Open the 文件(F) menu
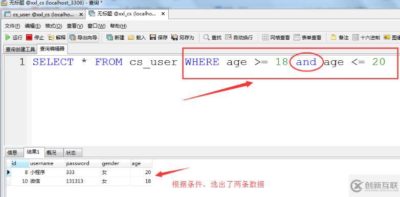This screenshot has height=197, width=400. (12, 26)
